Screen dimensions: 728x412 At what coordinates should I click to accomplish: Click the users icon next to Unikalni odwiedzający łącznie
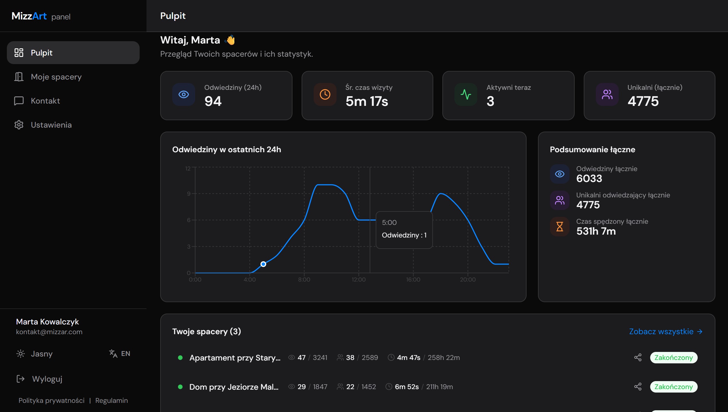[560, 200]
